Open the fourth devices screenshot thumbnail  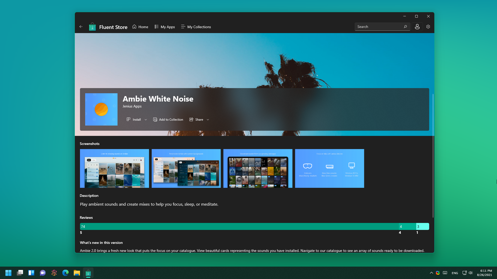(x=330, y=168)
